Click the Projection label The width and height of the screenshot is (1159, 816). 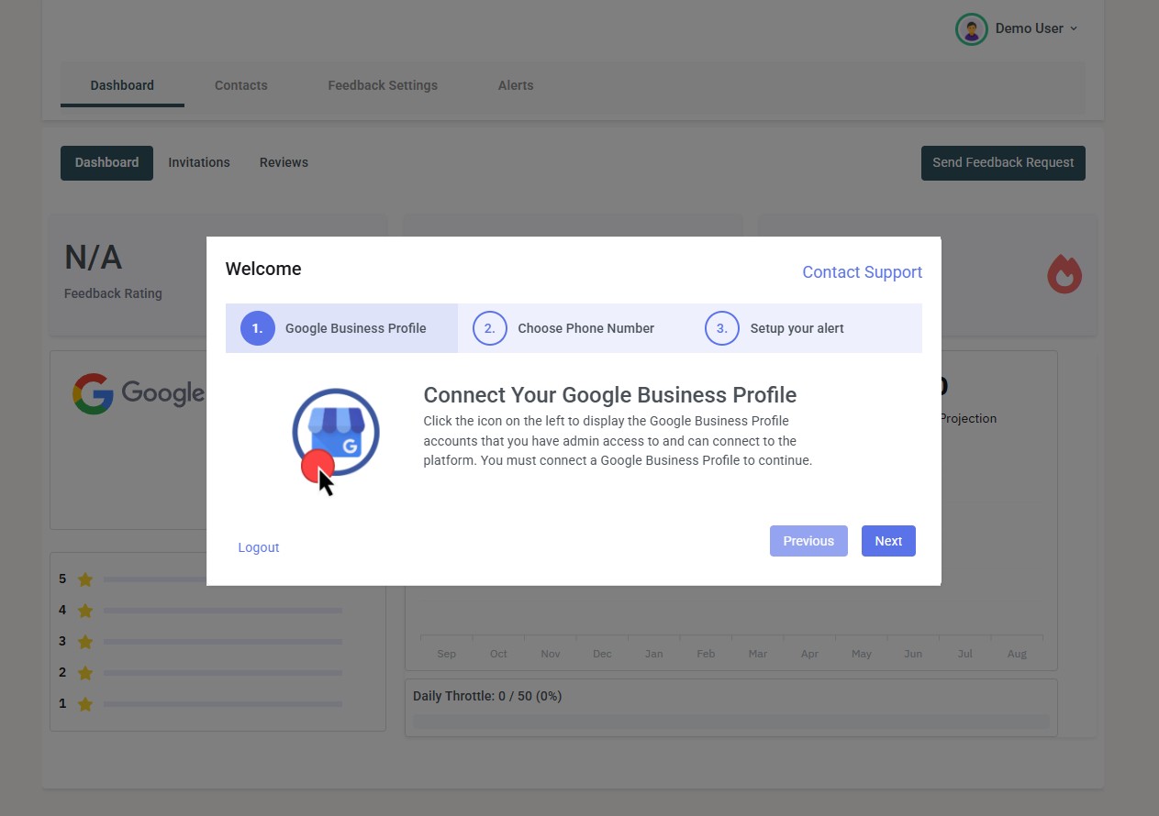pyautogui.click(x=968, y=418)
